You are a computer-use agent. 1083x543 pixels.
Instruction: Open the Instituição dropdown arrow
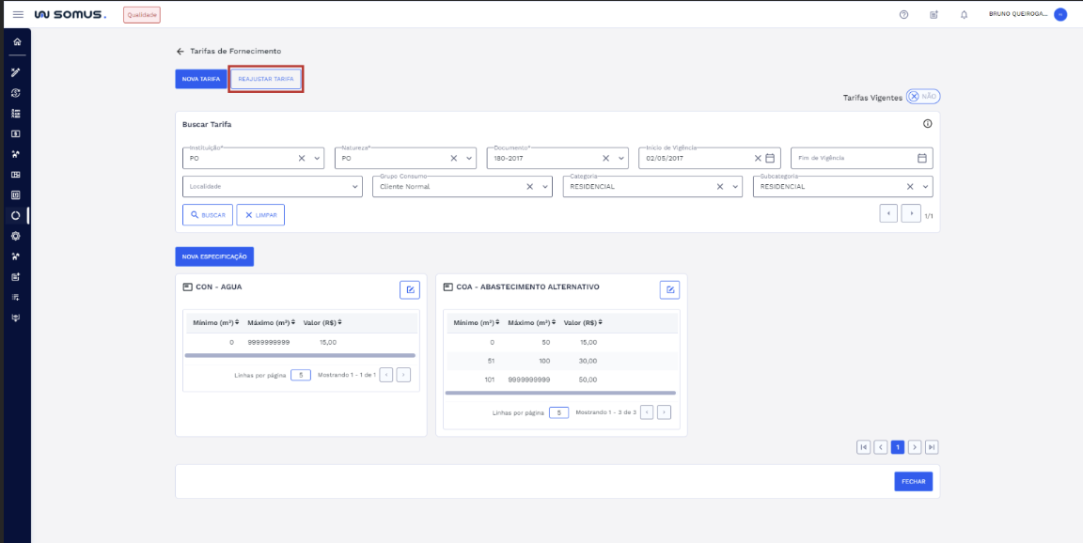point(317,158)
